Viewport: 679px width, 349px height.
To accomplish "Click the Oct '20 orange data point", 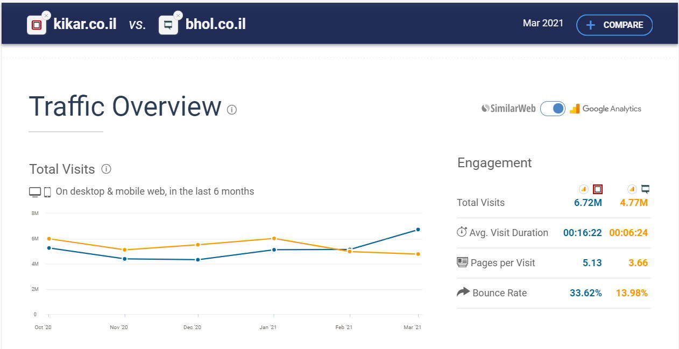I will pos(49,239).
